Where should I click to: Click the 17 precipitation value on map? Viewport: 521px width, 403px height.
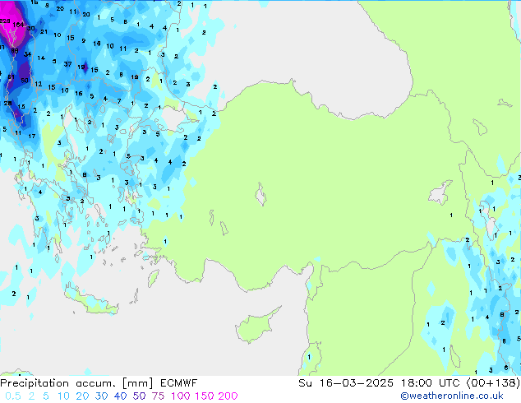coord(31,136)
